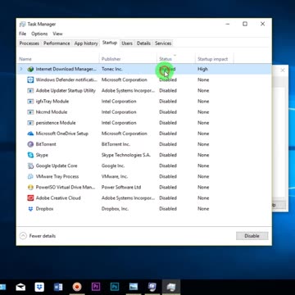The width and height of the screenshot is (295, 295).
Task: Click publisher Skype Technologies S.A.
Action: [x=126, y=155]
